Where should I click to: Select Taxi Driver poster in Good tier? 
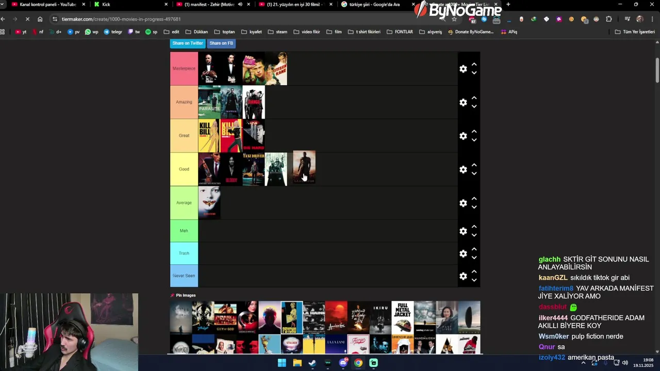[254, 169]
